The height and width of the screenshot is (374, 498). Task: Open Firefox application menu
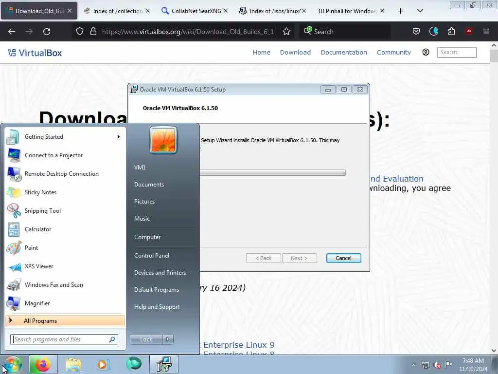486,31
